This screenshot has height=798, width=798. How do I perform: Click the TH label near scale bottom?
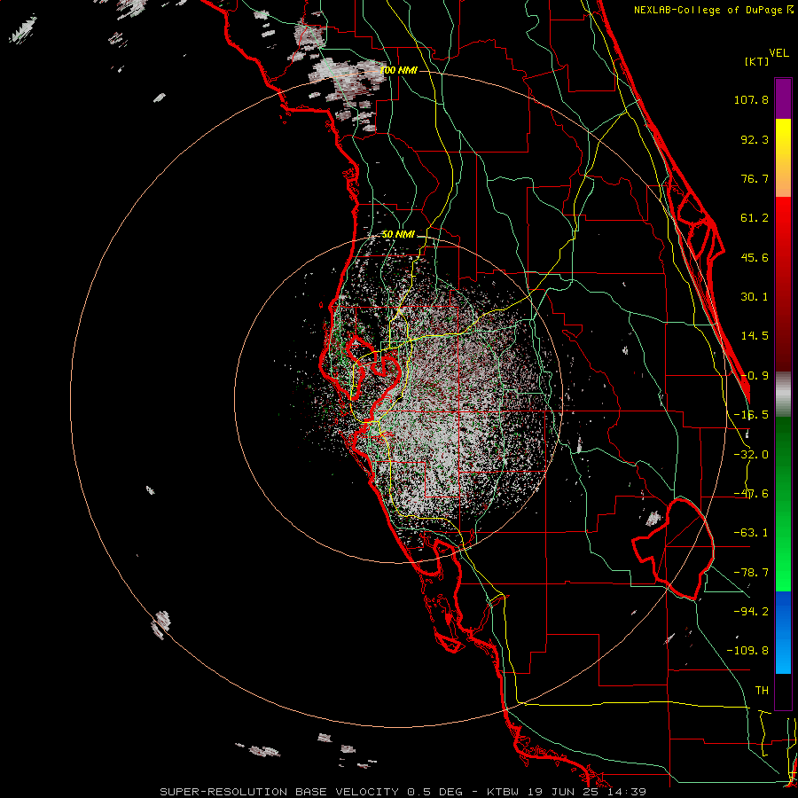pos(762,691)
